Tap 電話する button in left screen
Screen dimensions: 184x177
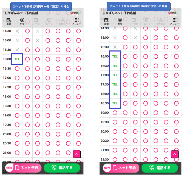(62, 168)
